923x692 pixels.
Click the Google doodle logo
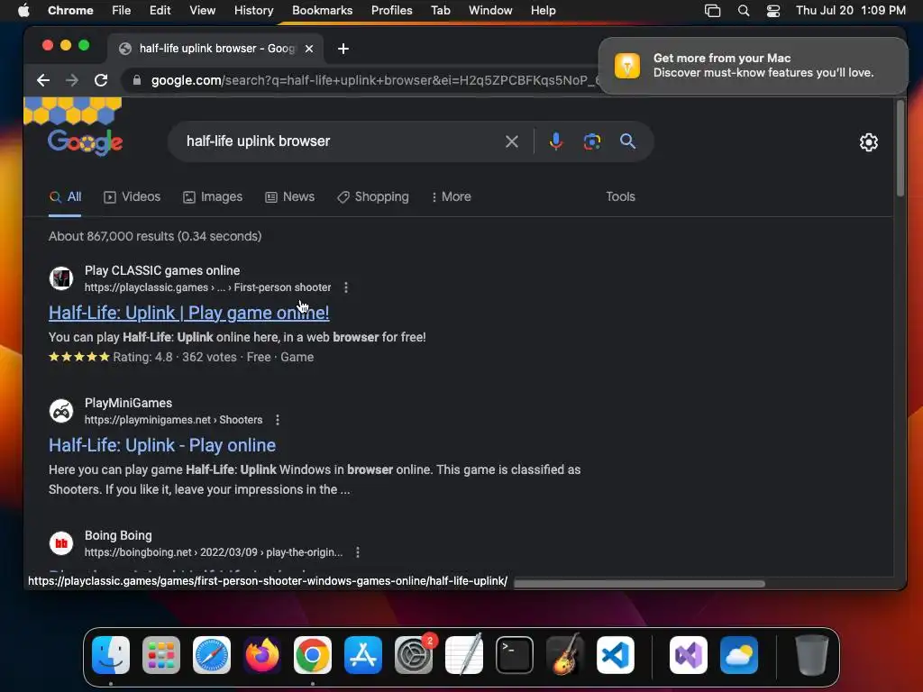pyautogui.click(x=85, y=141)
